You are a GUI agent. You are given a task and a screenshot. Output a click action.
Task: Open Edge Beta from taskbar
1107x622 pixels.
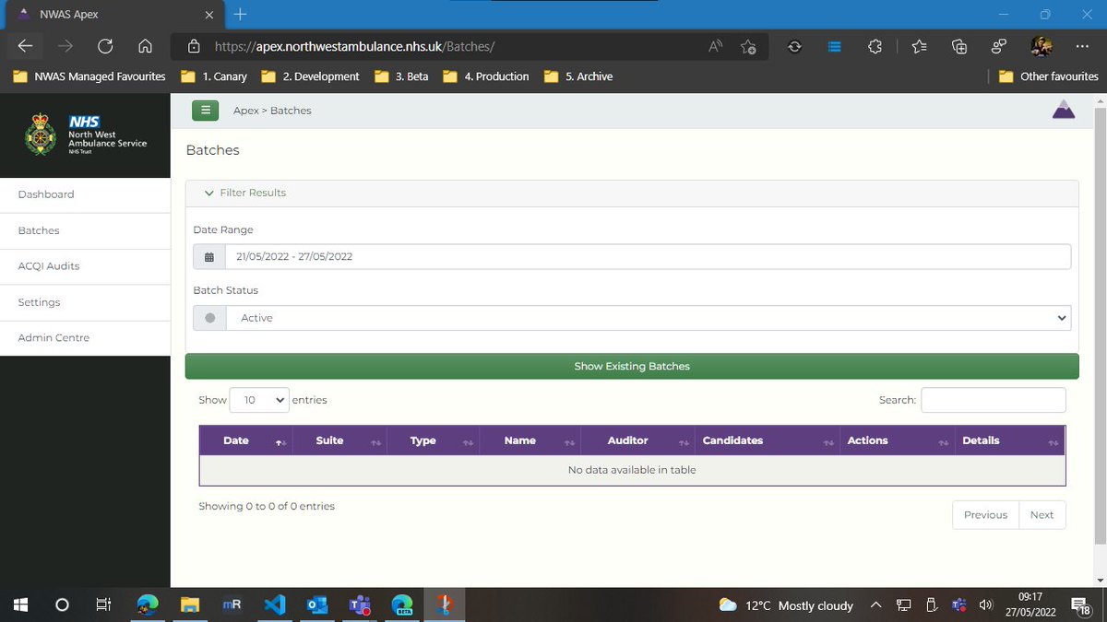(402, 605)
